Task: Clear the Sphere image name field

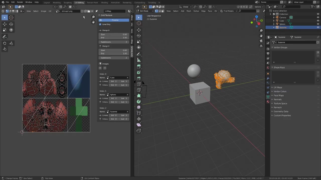Action: (127, 95)
